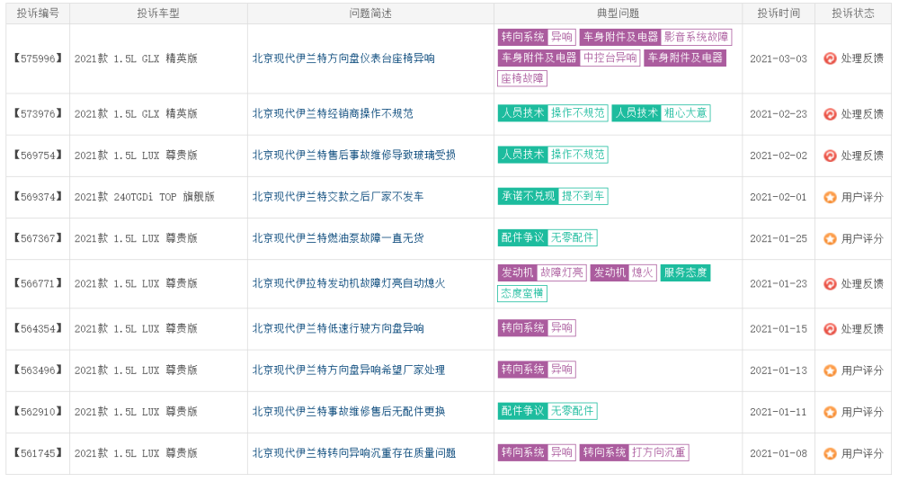This screenshot has width=899, height=482.
Task: Click the orange 用户评分 icon for complaint 561745
Action: click(x=830, y=453)
